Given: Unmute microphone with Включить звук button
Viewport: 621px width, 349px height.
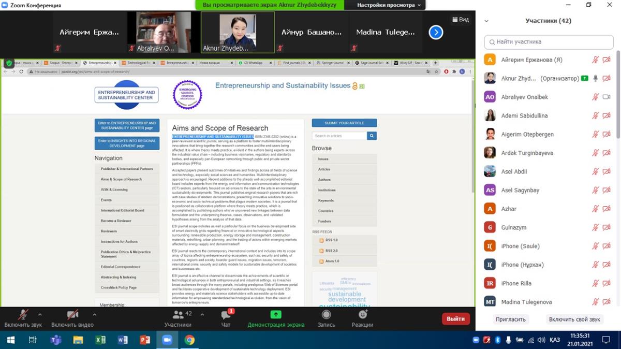Looking at the screenshot, I should click(23, 318).
